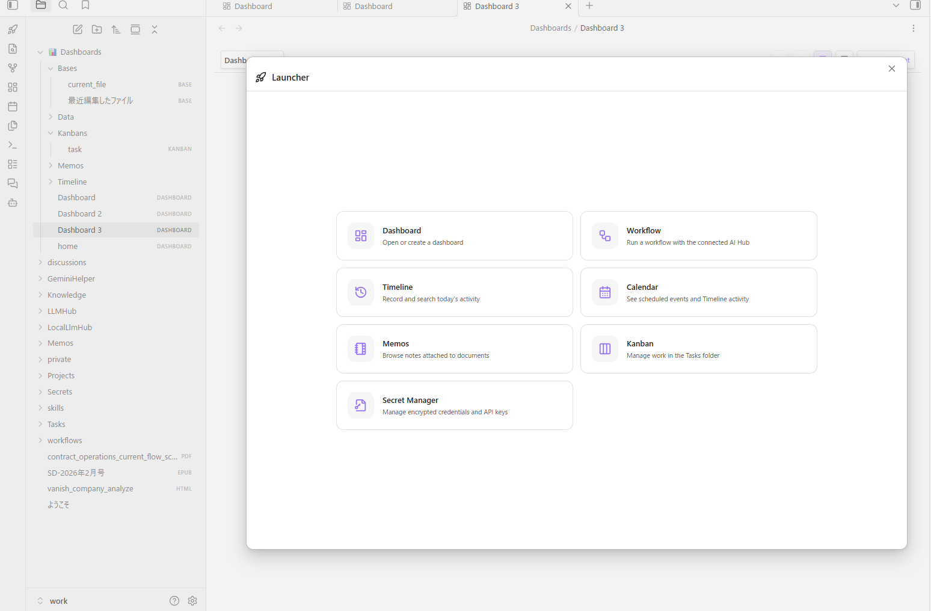Image resolution: width=931 pixels, height=611 pixels.
Task: Expand the LLMHub folder
Action: [40, 311]
